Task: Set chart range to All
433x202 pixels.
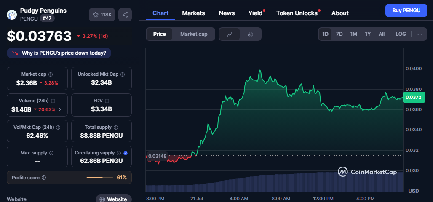Action: (x=381, y=34)
